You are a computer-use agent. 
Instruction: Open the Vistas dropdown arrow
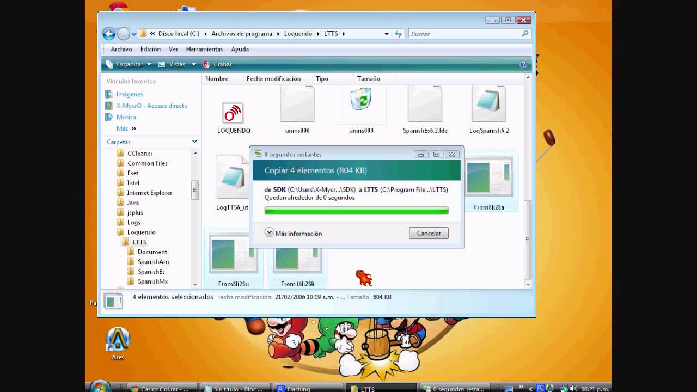pos(194,64)
